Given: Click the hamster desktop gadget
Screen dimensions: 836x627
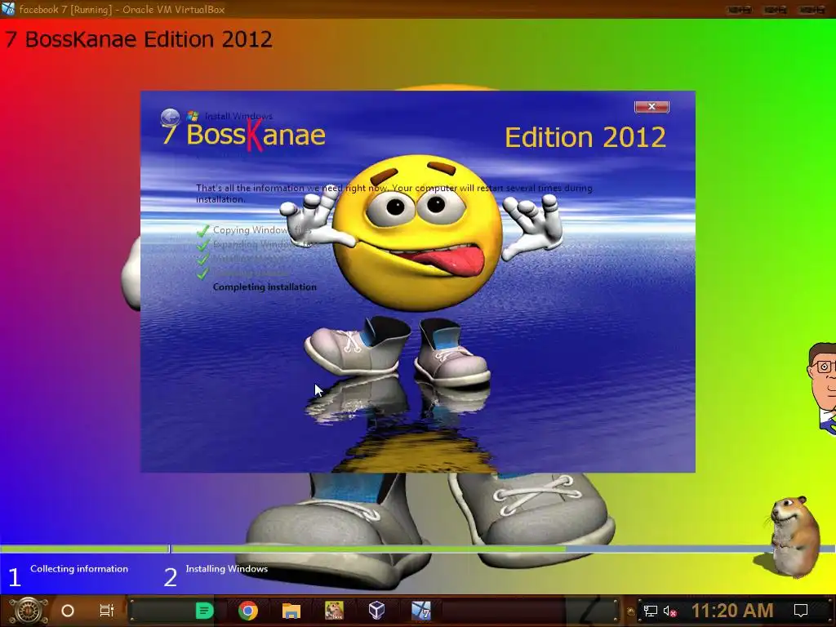Looking at the screenshot, I should pyautogui.click(x=794, y=536).
